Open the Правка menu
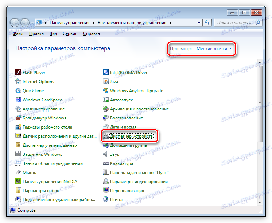The image size is (272, 223). coord(36,33)
